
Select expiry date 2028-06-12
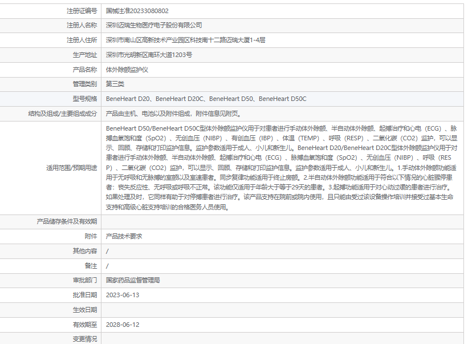(123, 325)
